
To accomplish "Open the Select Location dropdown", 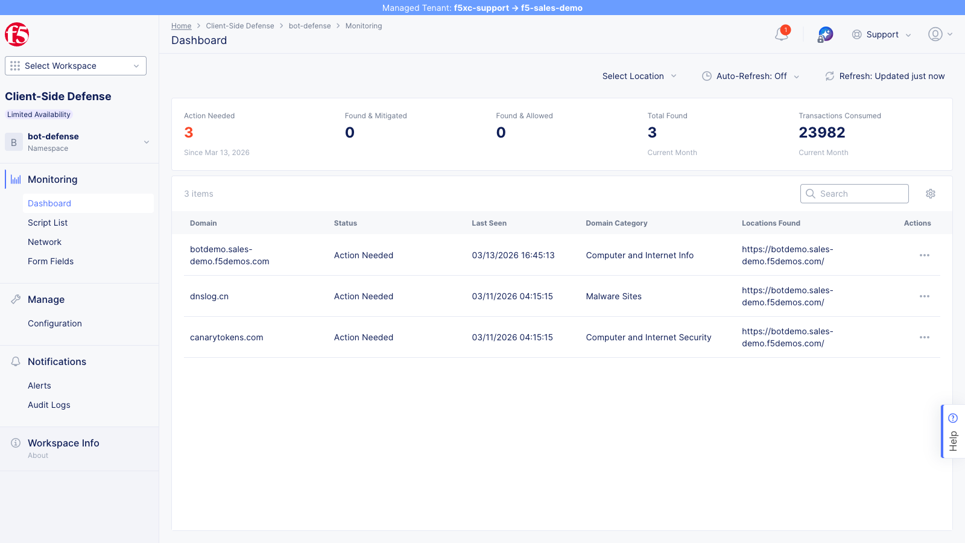I will pos(638,76).
